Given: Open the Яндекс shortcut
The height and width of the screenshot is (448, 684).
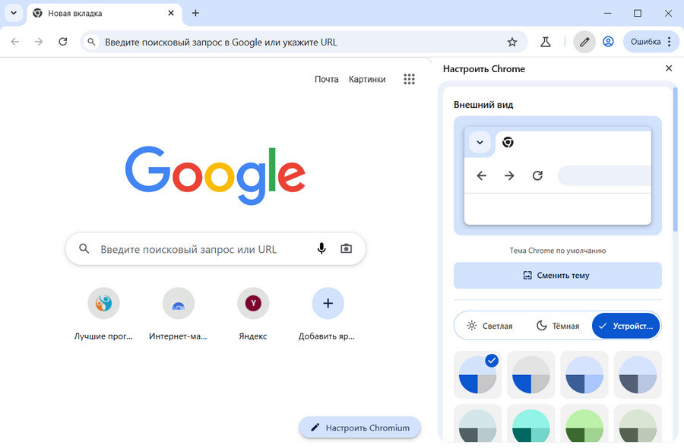Looking at the screenshot, I should pos(253,314).
